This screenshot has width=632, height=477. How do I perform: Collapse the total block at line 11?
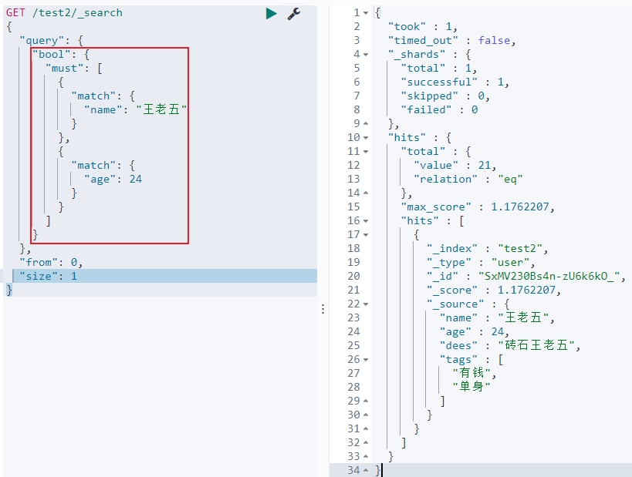click(366, 152)
